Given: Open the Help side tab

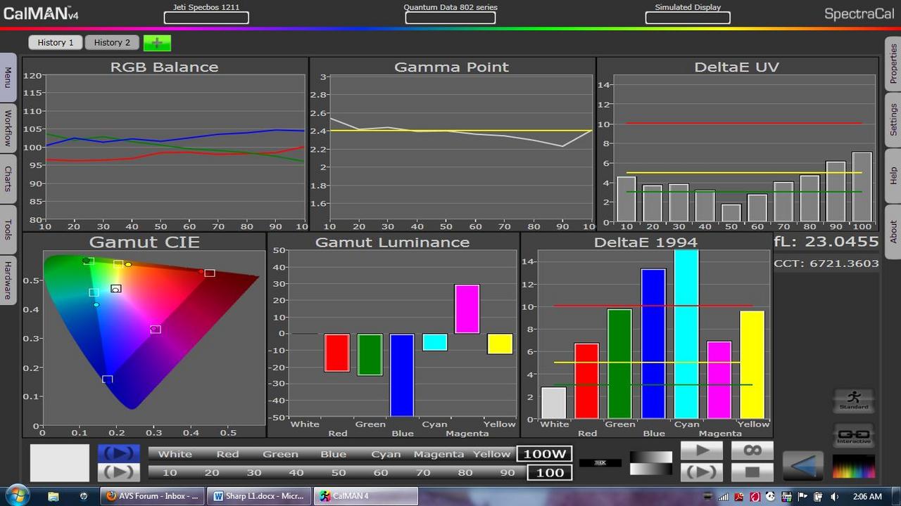Looking at the screenshot, I should point(893,176).
